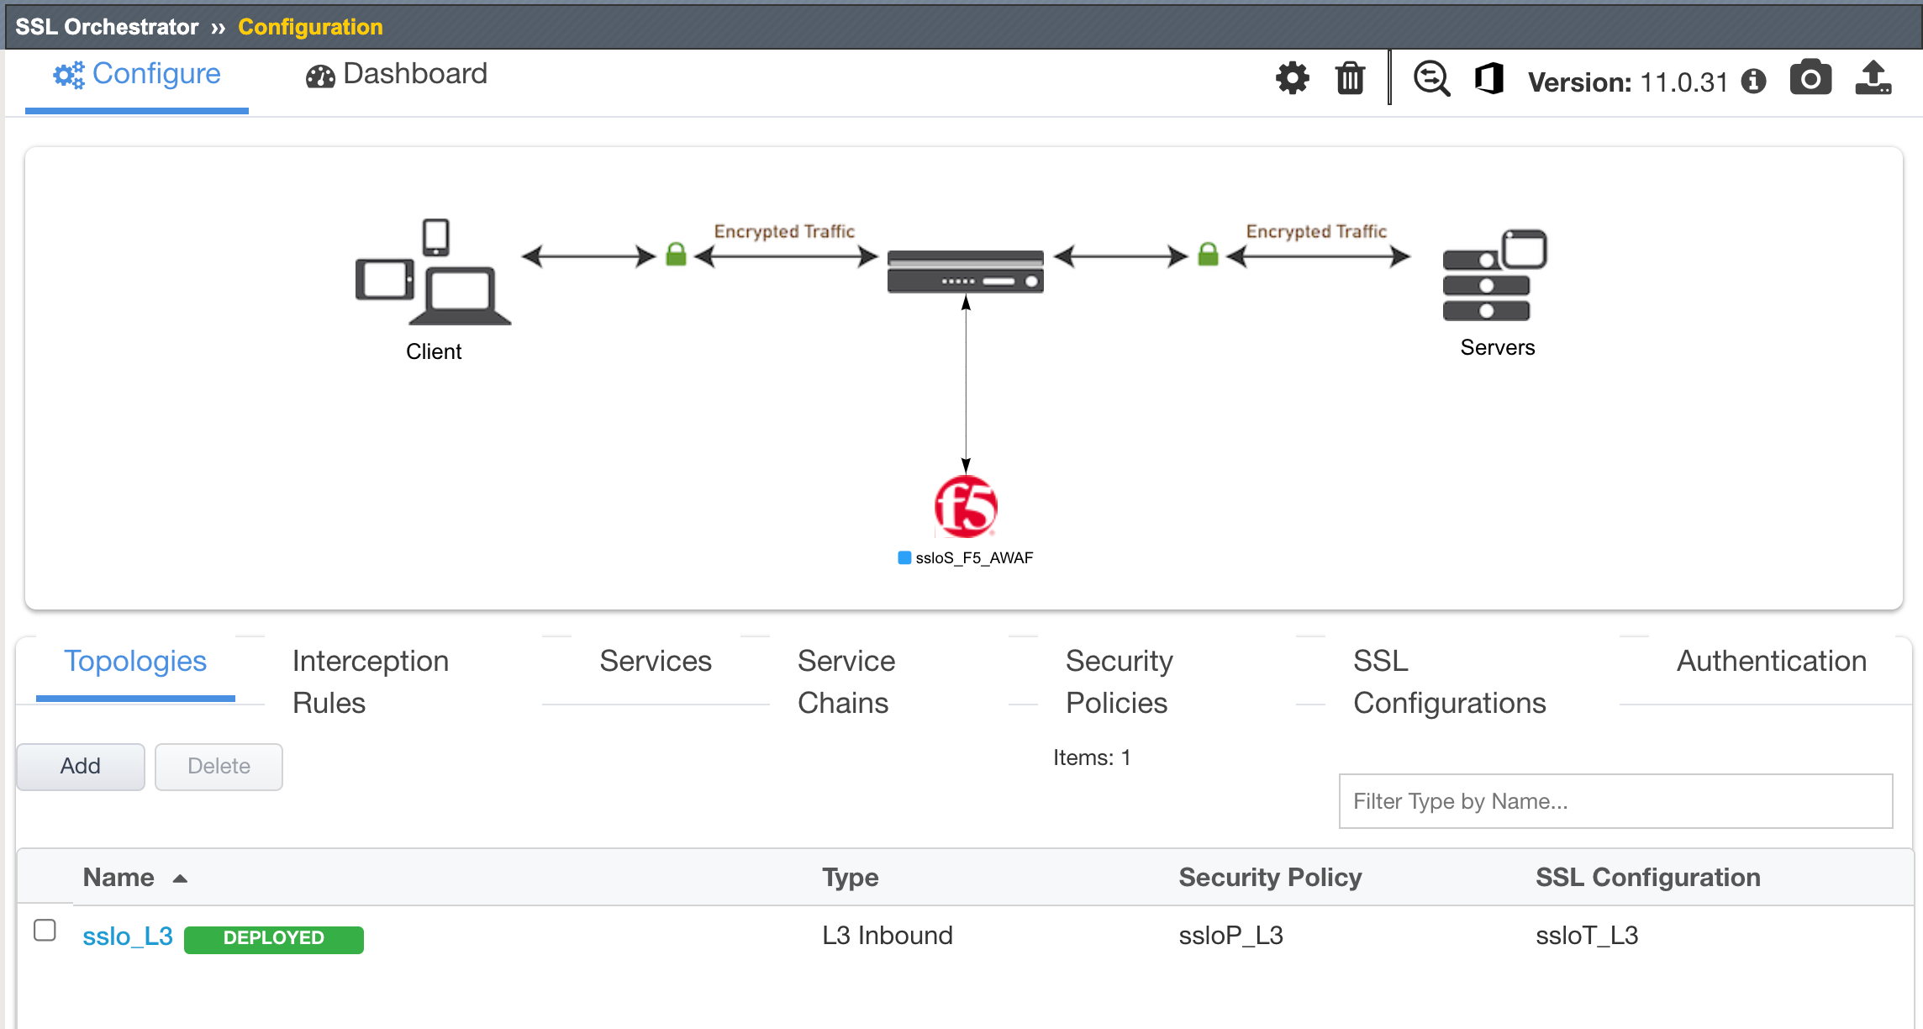1923x1029 pixels.
Task: Open the sslo_L3 topology link
Action: tap(128, 936)
